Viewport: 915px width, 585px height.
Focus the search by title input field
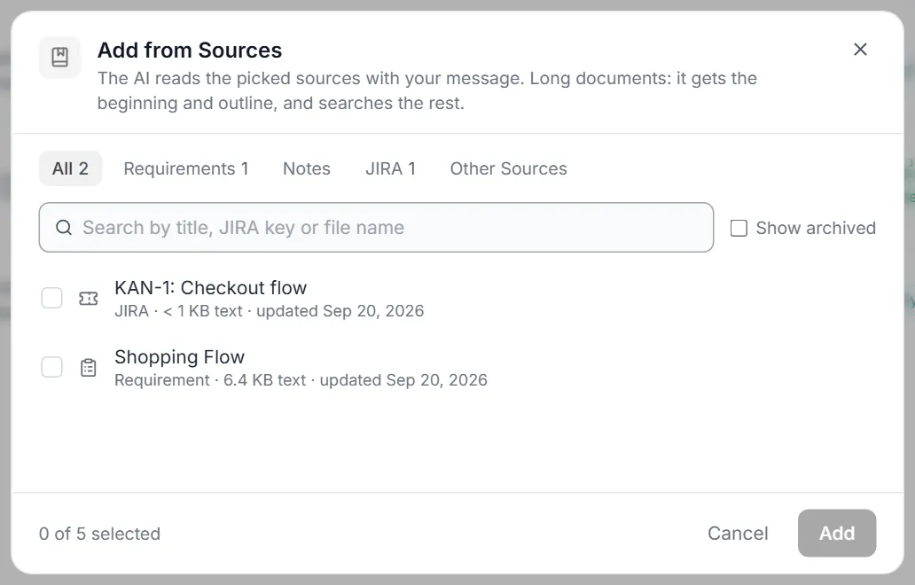click(377, 228)
